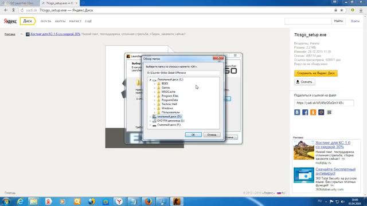The image size is (367, 206).
Task: Open Windows Explorer from taskbar
Action: coord(34,201)
